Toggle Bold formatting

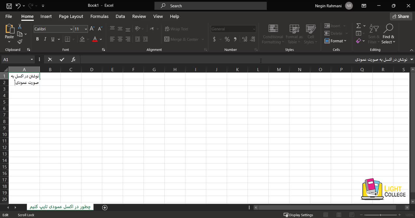(x=37, y=39)
